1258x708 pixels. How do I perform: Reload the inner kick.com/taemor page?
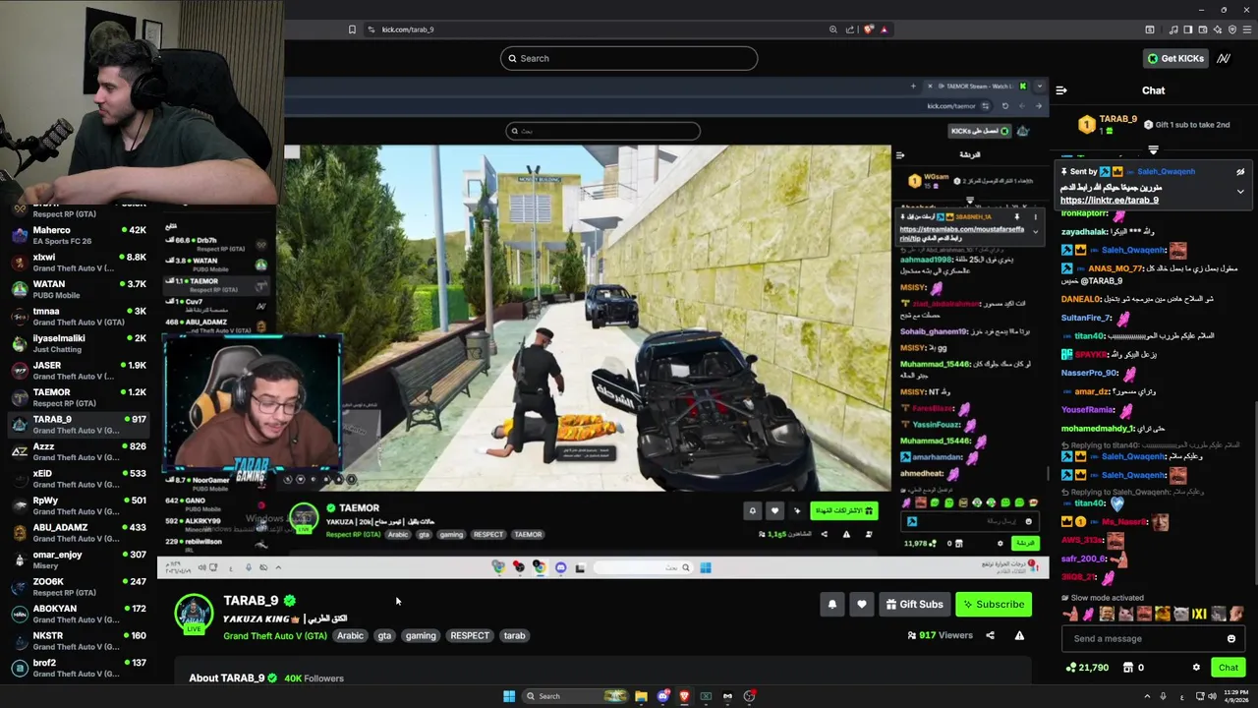coord(1005,106)
